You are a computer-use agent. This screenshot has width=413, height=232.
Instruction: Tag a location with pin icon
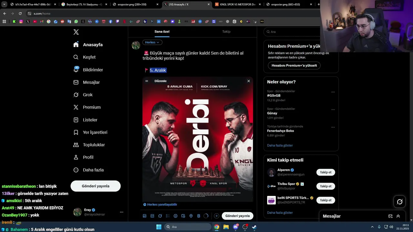point(191,216)
